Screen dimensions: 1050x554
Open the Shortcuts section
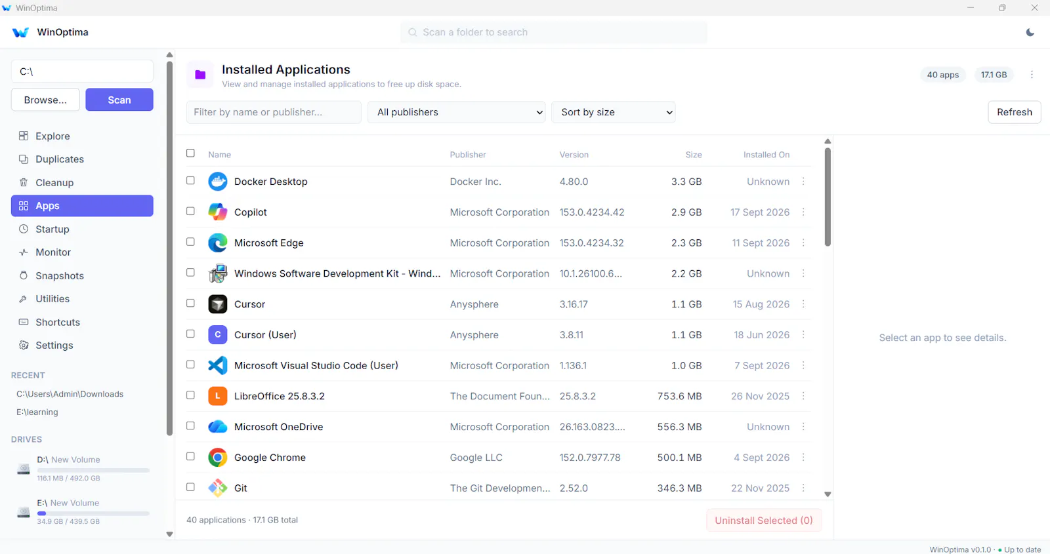point(82,322)
